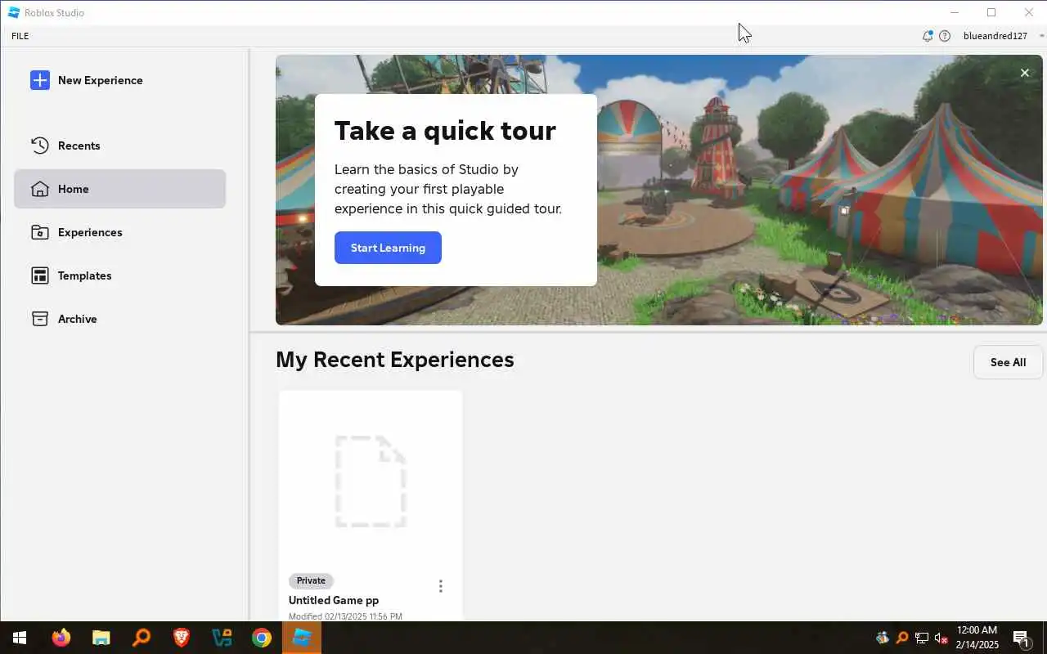Start the quick tour with Start Learning
Screen dimensions: 1047x654
pyautogui.click(x=388, y=248)
